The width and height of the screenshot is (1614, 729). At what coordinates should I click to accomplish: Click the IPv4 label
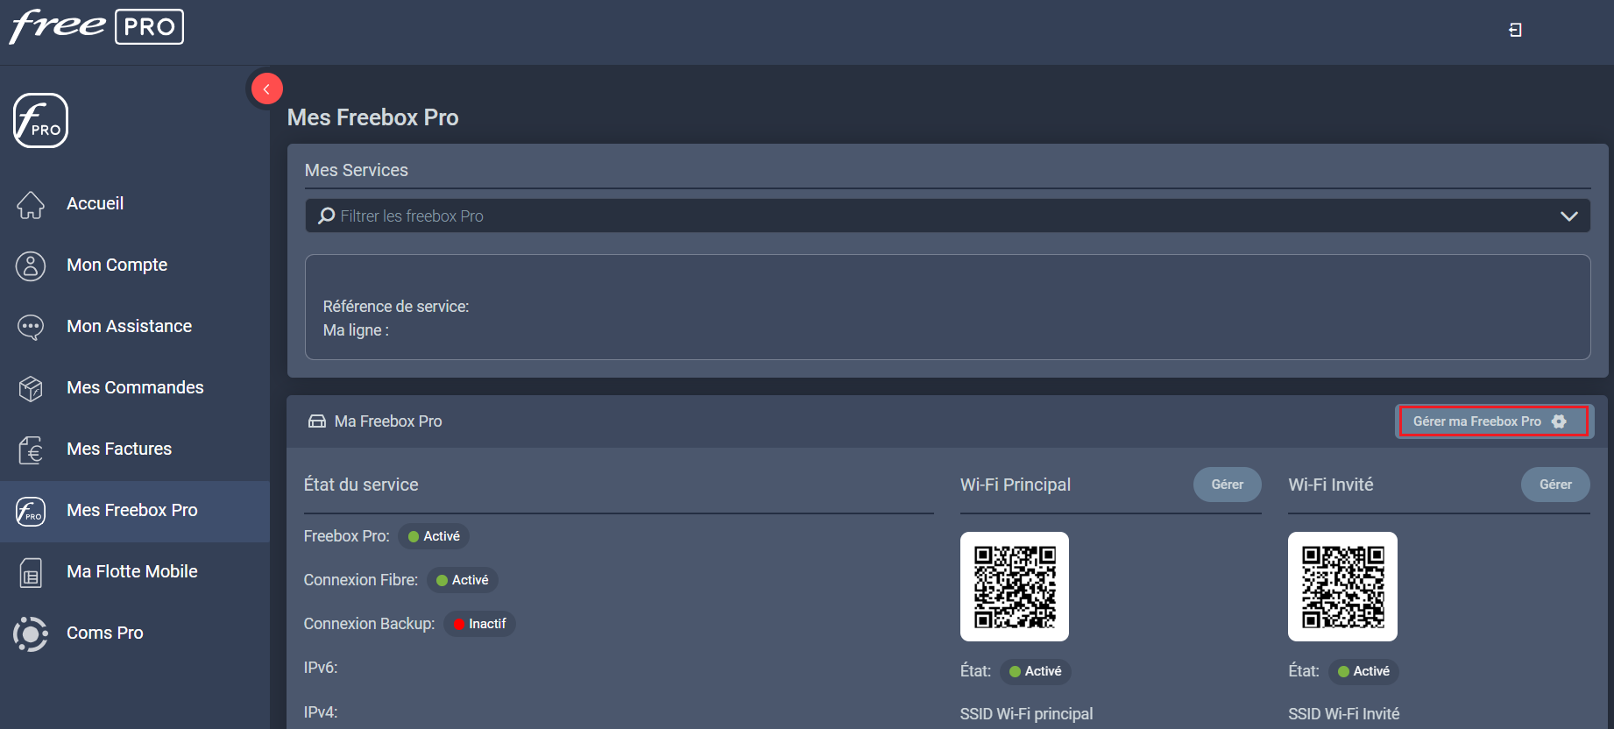[x=321, y=712]
